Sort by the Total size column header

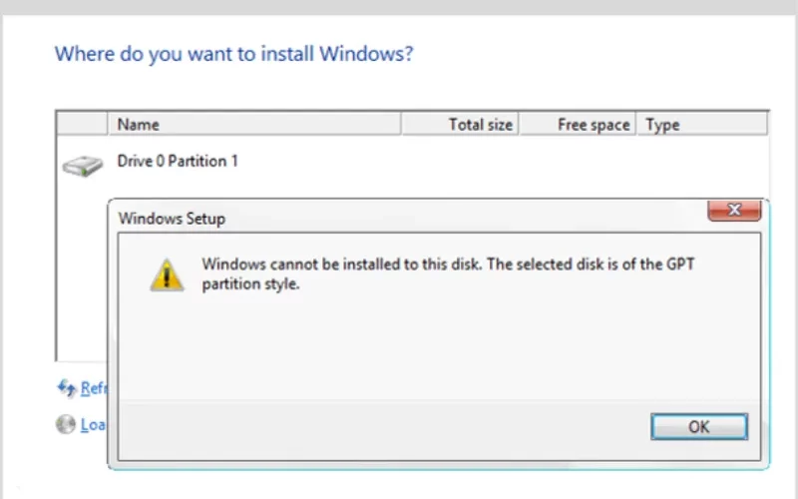[x=460, y=124]
